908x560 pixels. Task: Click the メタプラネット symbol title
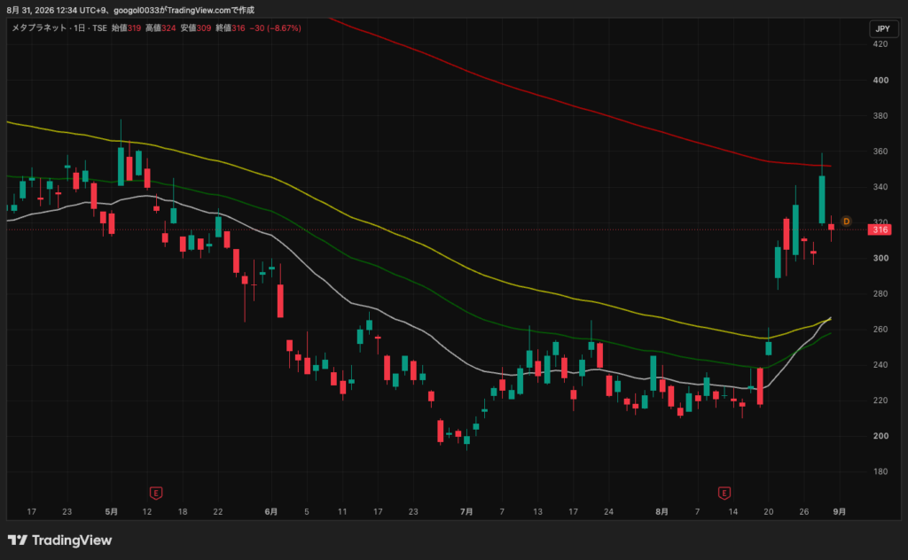[39, 27]
